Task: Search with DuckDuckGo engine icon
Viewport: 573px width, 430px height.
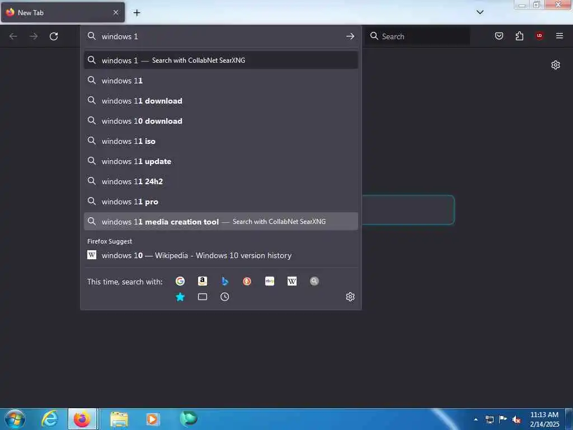Action: (247, 281)
